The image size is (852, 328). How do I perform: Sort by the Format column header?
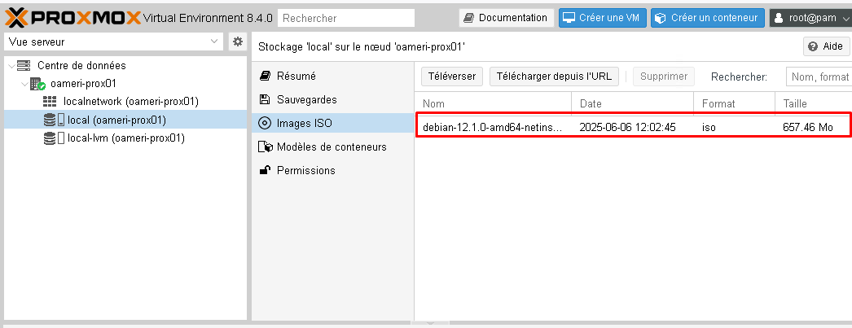tap(734, 103)
